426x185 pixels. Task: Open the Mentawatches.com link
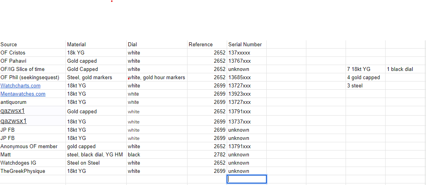(23, 94)
